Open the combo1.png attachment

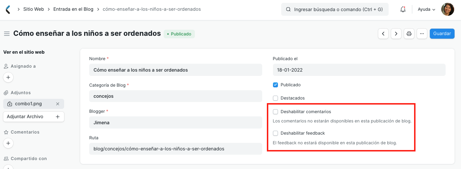(x=28, y=104)
